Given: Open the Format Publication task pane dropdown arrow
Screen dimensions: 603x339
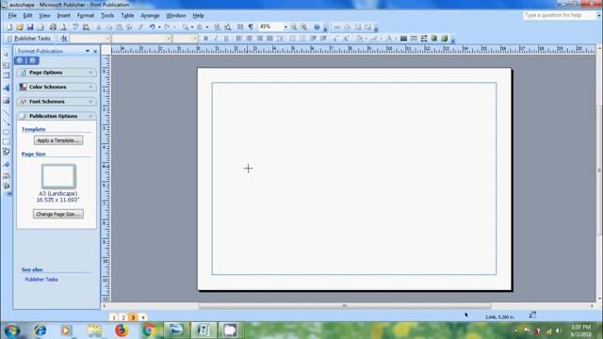Looking at the screenshot, I should click(88, 51).
